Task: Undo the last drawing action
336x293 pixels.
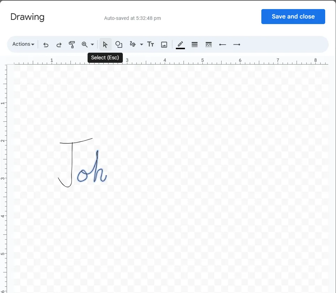Action: [46, 45]
